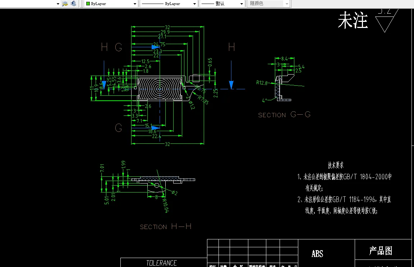Viewport: 414px width, 267px height.
Task: Select the 22.4 dimension
Action: (157, 136)
